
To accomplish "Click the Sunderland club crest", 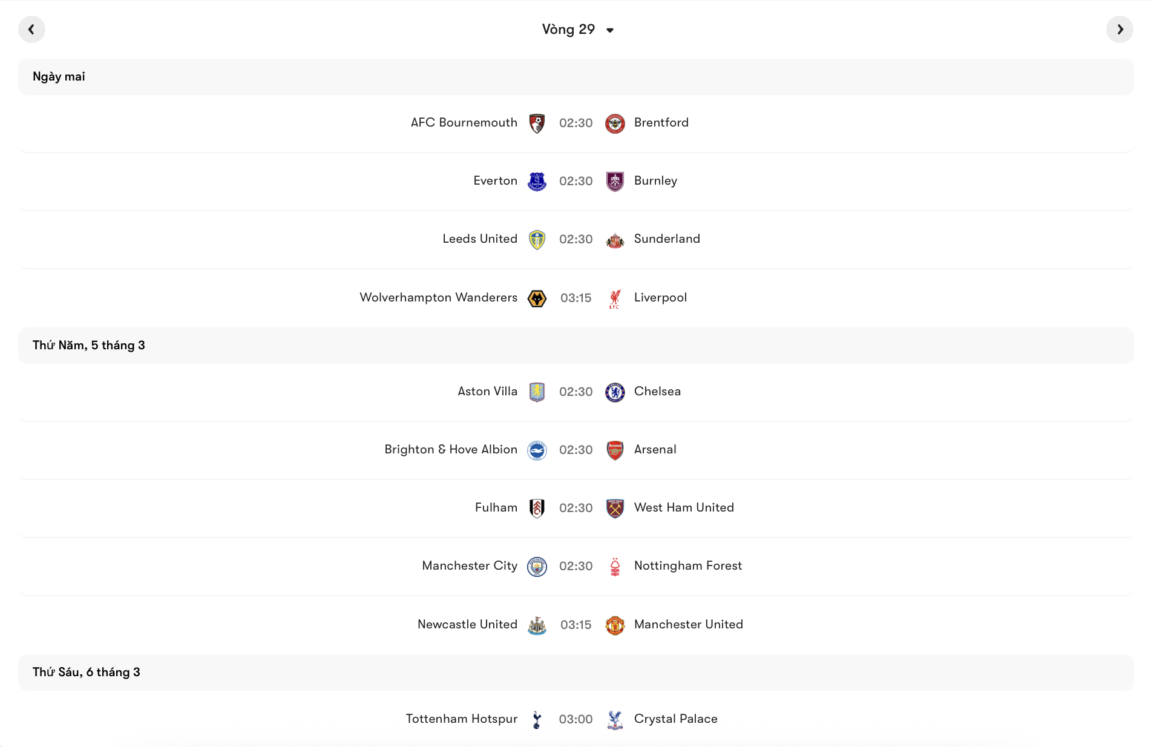I will [x=615, y=239].
